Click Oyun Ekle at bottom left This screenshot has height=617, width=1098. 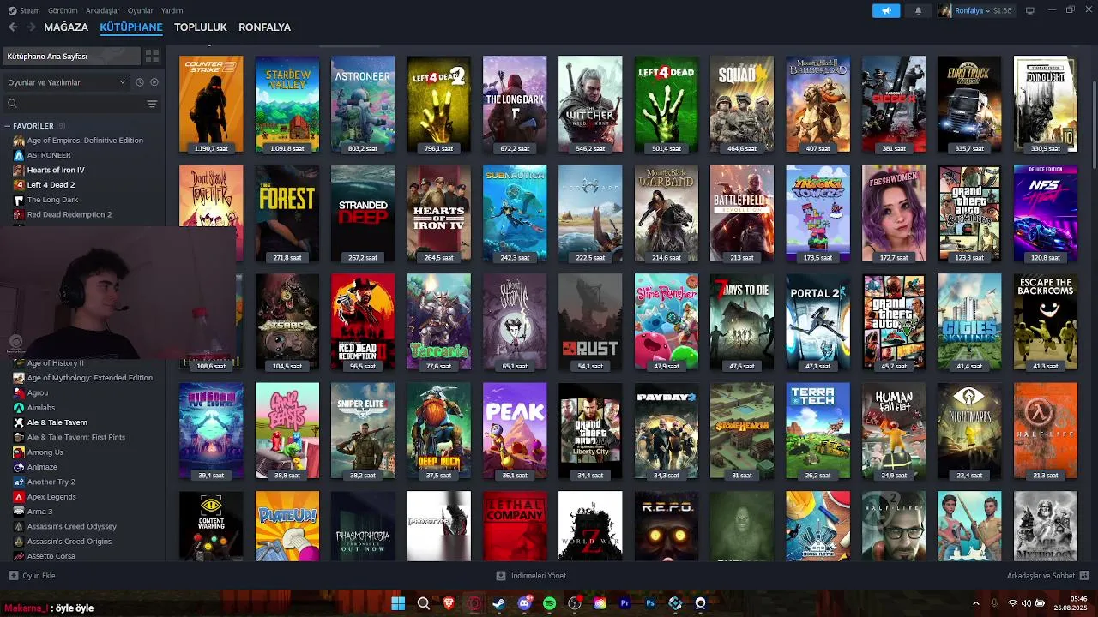point(33,576)
